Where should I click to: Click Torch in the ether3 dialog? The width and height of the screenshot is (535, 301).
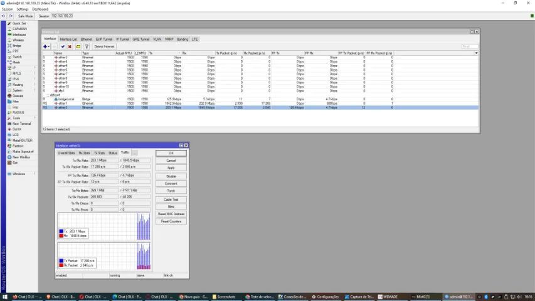tap(171, 191)
